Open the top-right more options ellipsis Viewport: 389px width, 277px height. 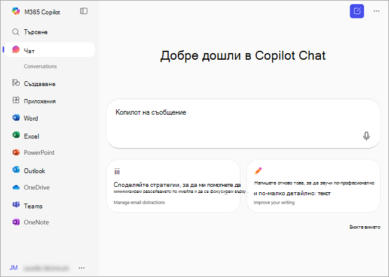point(376,11)
